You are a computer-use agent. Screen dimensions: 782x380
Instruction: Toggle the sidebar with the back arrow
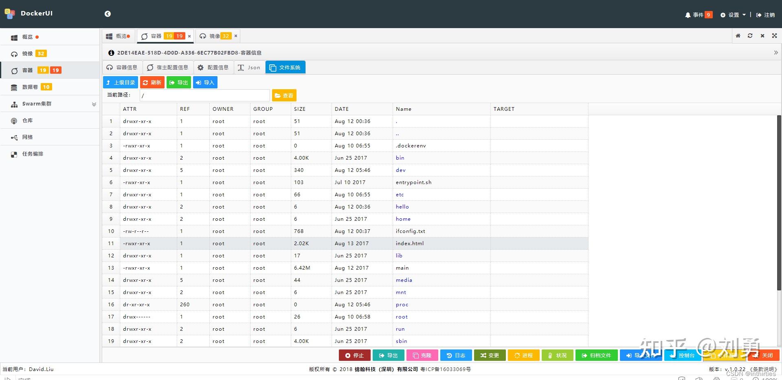coord(108,13)
